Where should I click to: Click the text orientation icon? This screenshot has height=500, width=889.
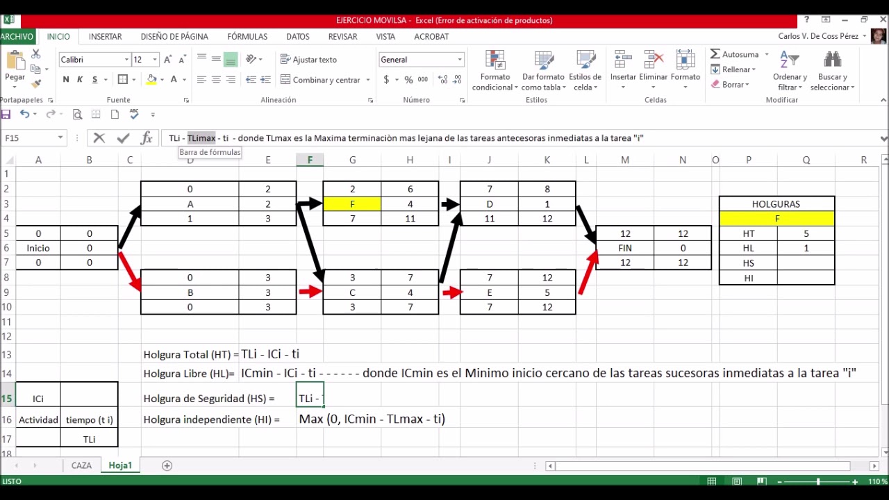click(x=251, y=59)
